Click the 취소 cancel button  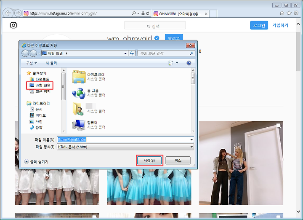(x=178, y=161)
